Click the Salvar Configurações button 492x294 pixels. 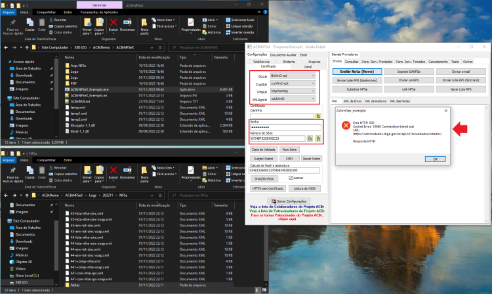point(289,201)
